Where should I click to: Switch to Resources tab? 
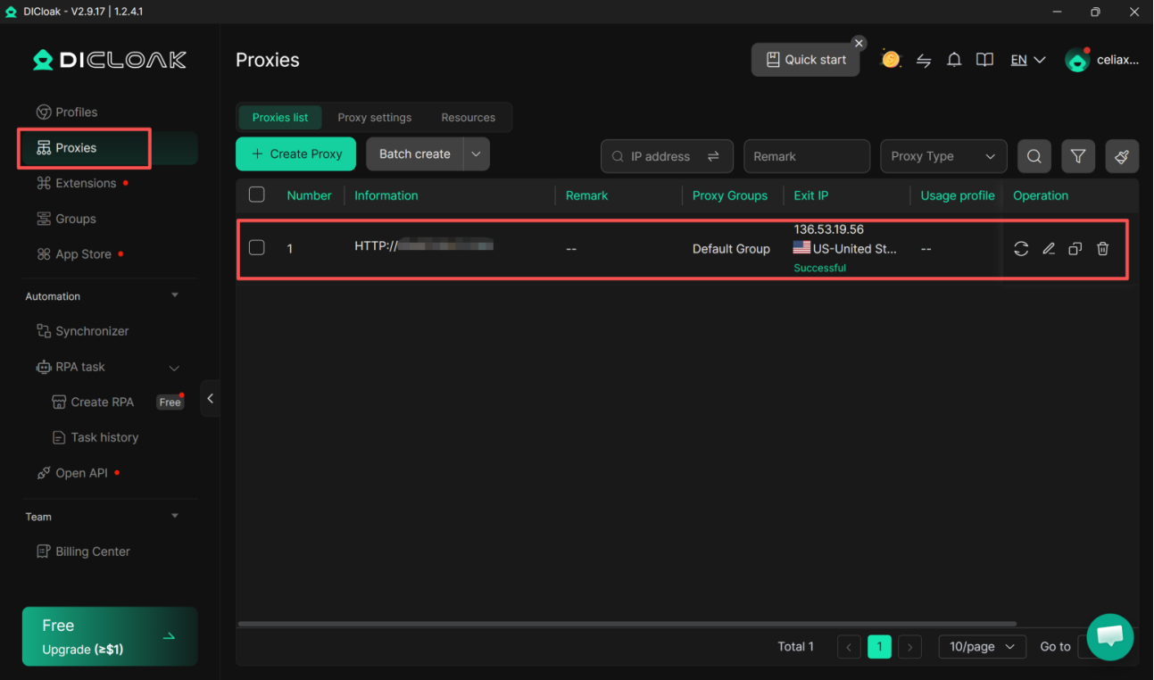point(468,118)
